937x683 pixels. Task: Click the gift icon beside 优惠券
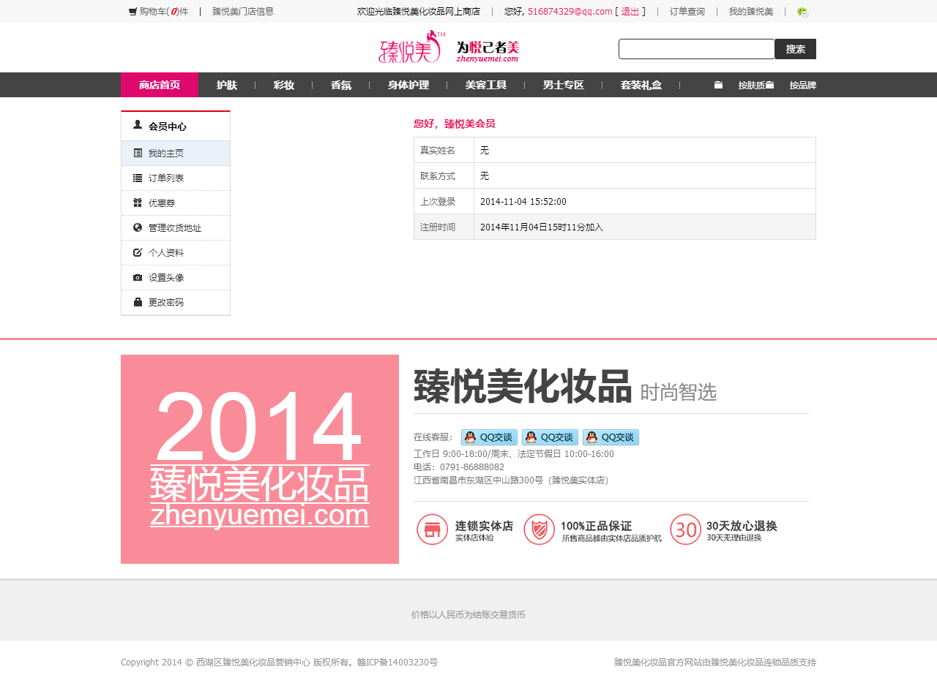(138, 203)
